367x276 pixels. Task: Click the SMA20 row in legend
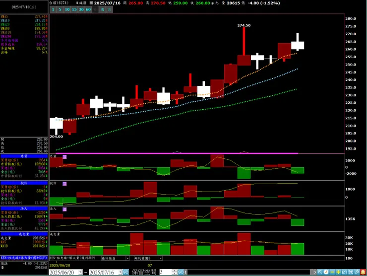(x=24, y=24)
